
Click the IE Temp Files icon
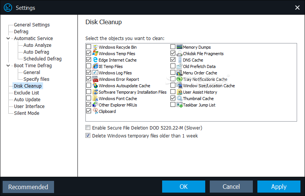[x=95, y=66]
